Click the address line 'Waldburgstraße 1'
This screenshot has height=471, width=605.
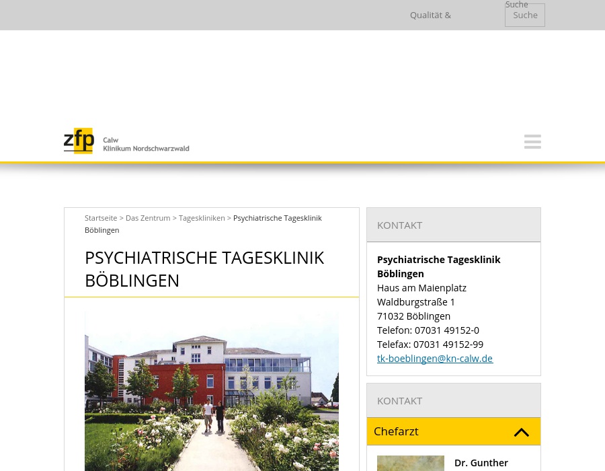pos(416,302)
